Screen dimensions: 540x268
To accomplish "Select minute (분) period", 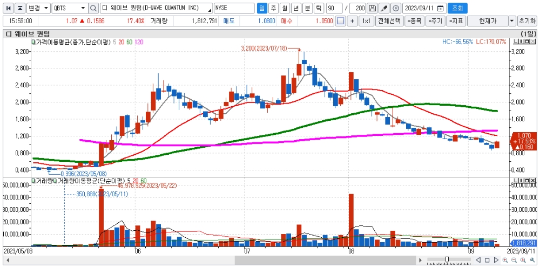I will coord(307,8).
